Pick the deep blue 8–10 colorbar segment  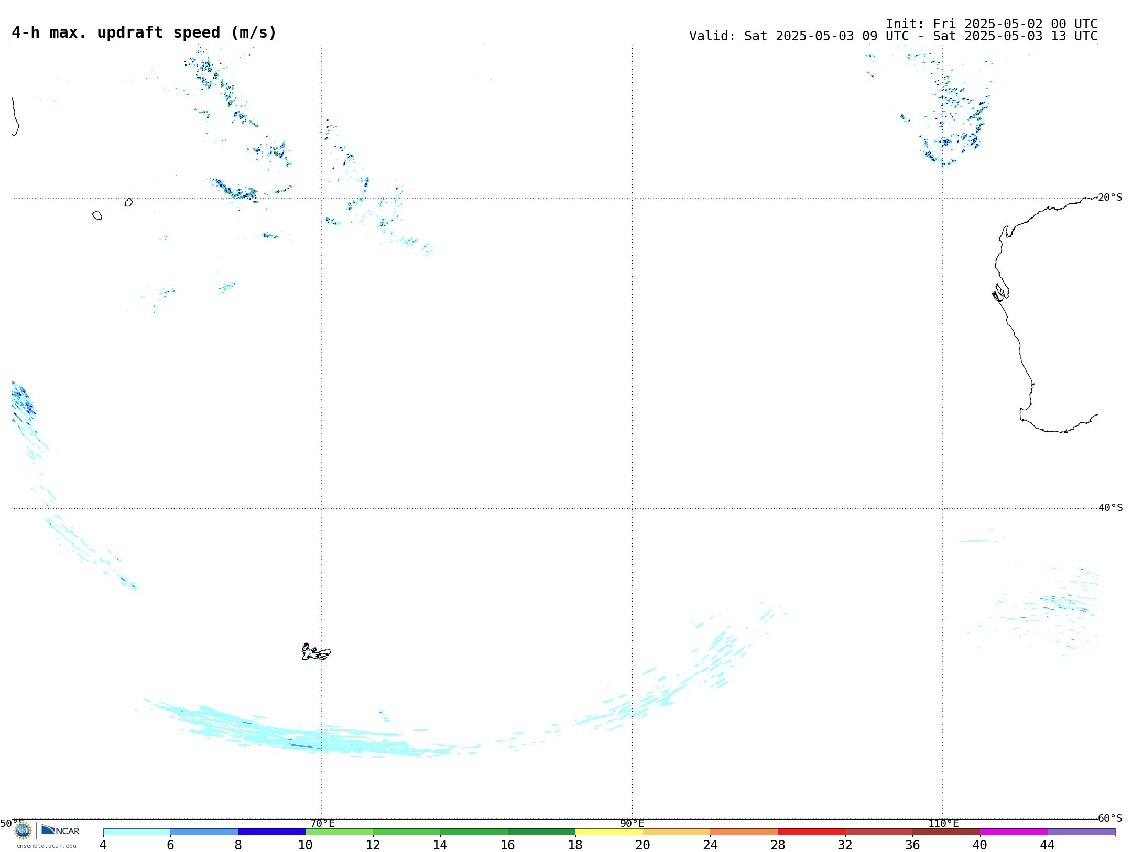pyautogui.click(x=271, y=832)
